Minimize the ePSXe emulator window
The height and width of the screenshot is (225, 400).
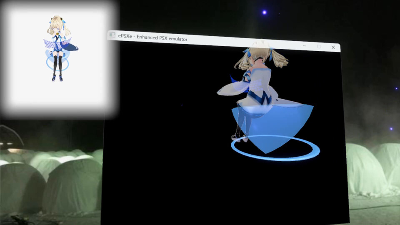[304, 46]
